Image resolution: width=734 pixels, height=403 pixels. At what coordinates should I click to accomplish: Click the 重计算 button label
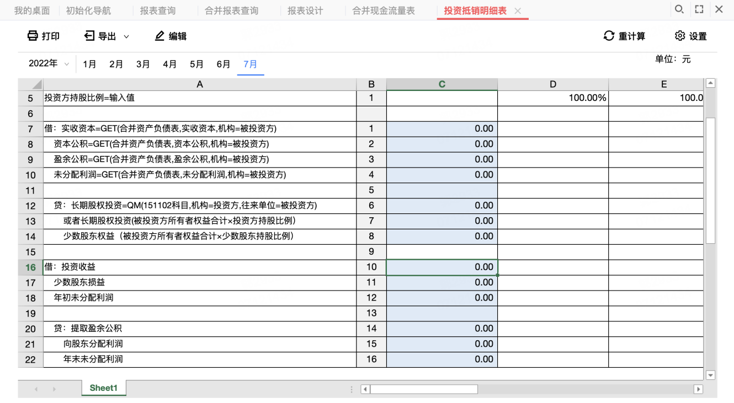pyautogui.click(x=632, y=36)
